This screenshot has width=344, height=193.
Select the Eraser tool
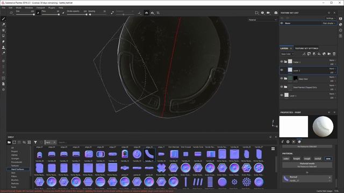[x=3, y=25]
